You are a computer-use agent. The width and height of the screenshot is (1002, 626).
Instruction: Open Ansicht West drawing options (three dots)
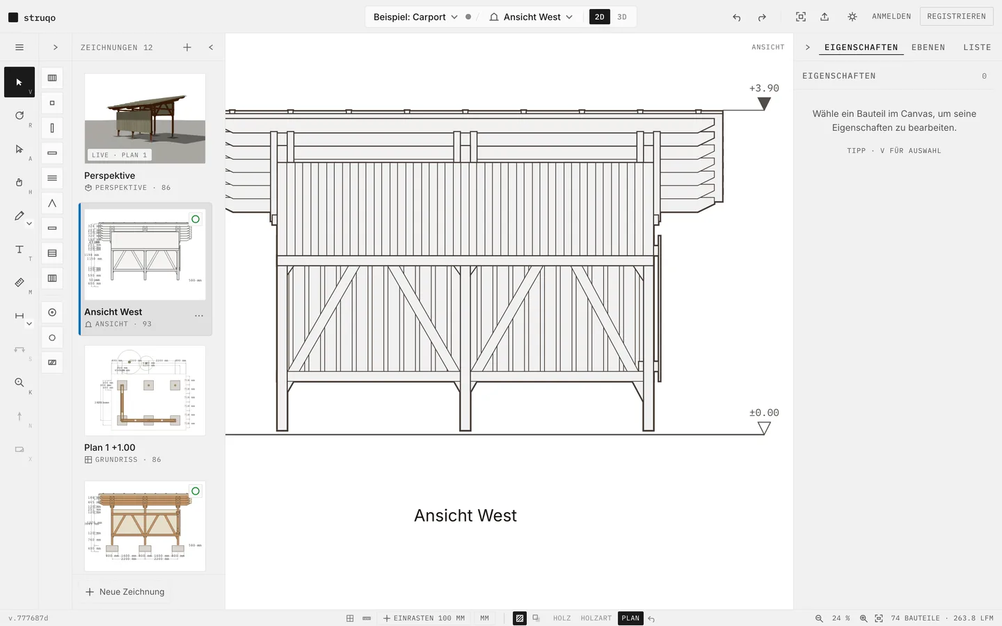pyautogui.click(x=199, y=316)
